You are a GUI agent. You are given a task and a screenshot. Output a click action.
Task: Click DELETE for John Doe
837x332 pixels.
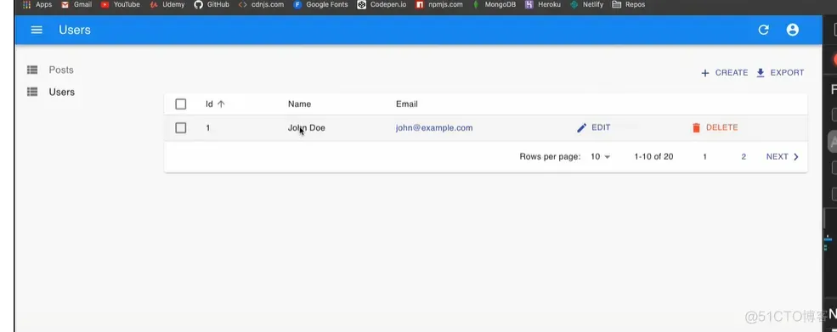[715, 127]
